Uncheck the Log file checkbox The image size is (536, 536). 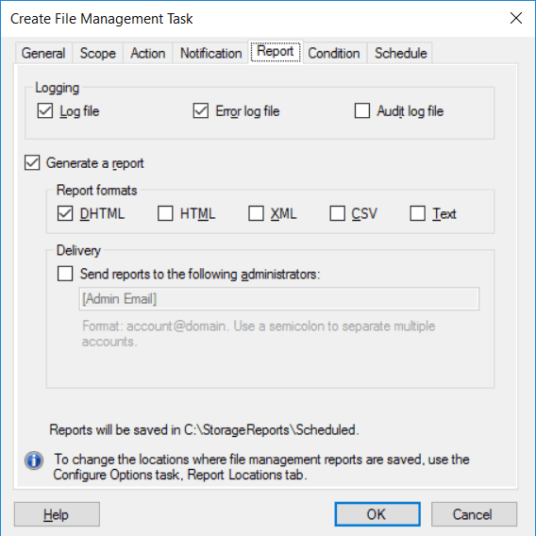45,110
